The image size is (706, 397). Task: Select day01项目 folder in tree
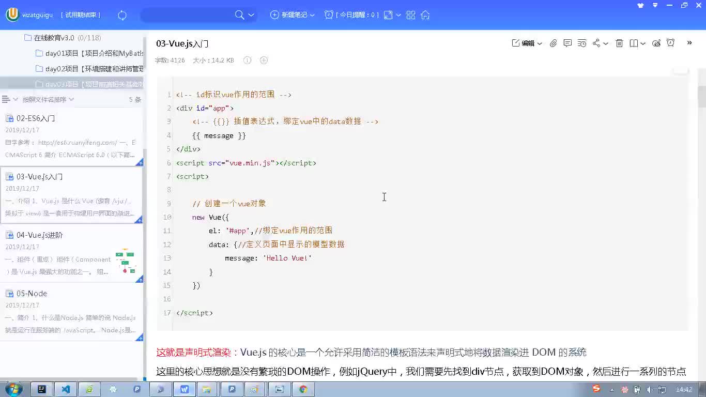point(89,53)
